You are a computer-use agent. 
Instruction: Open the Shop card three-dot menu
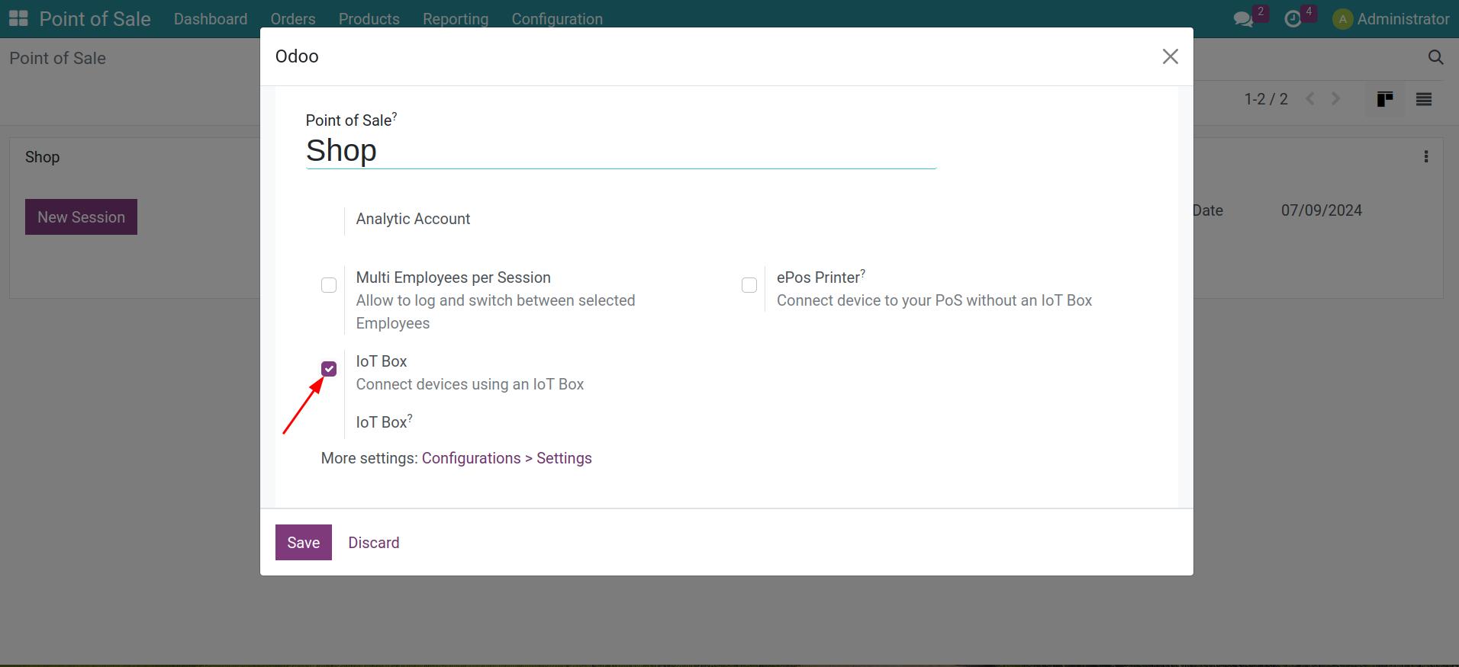coord(1425,157)
